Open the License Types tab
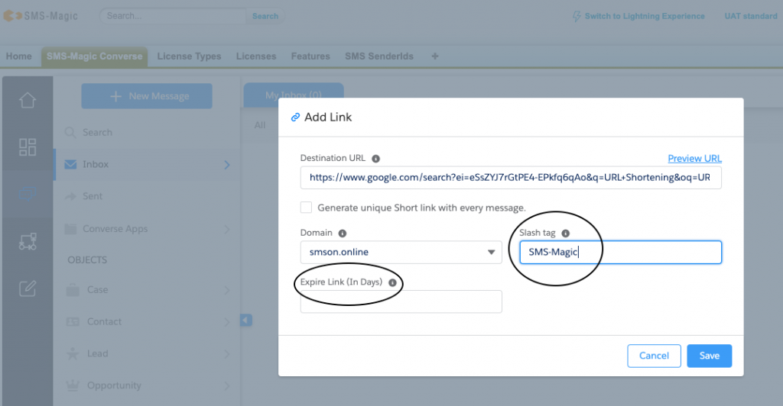 [190, 56]
